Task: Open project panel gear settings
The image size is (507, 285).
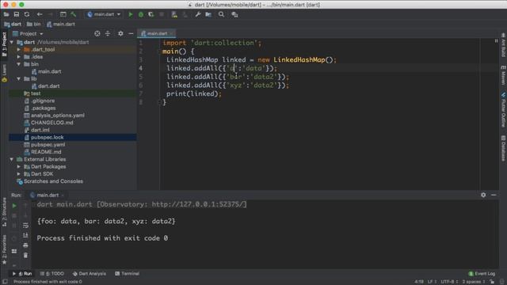Action: [120, 33]
